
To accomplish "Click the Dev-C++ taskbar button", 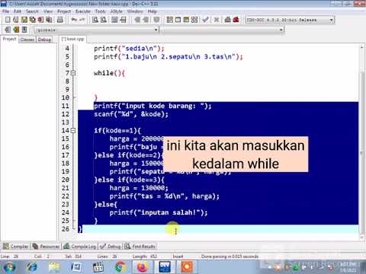I will (165, 267).
